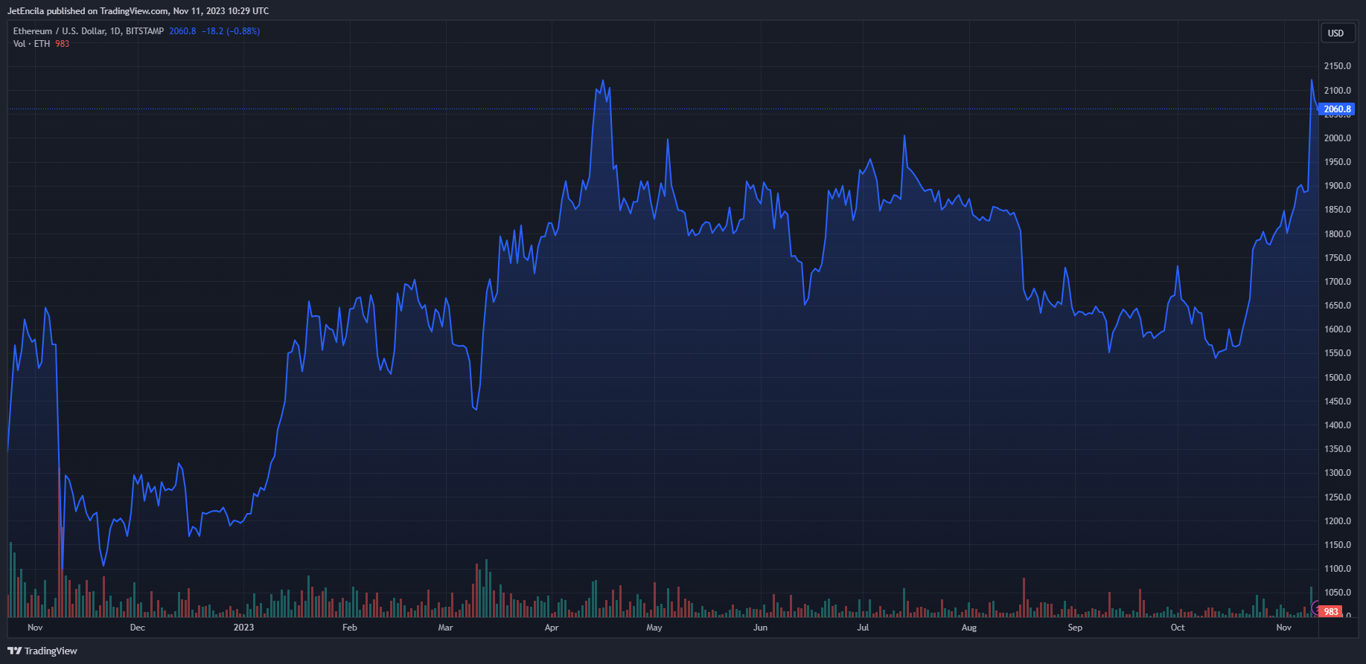The height and width of the screenshot is (664, 1366).
Task: Click the 1700.0 price axis label
Action: (1337, 282)
